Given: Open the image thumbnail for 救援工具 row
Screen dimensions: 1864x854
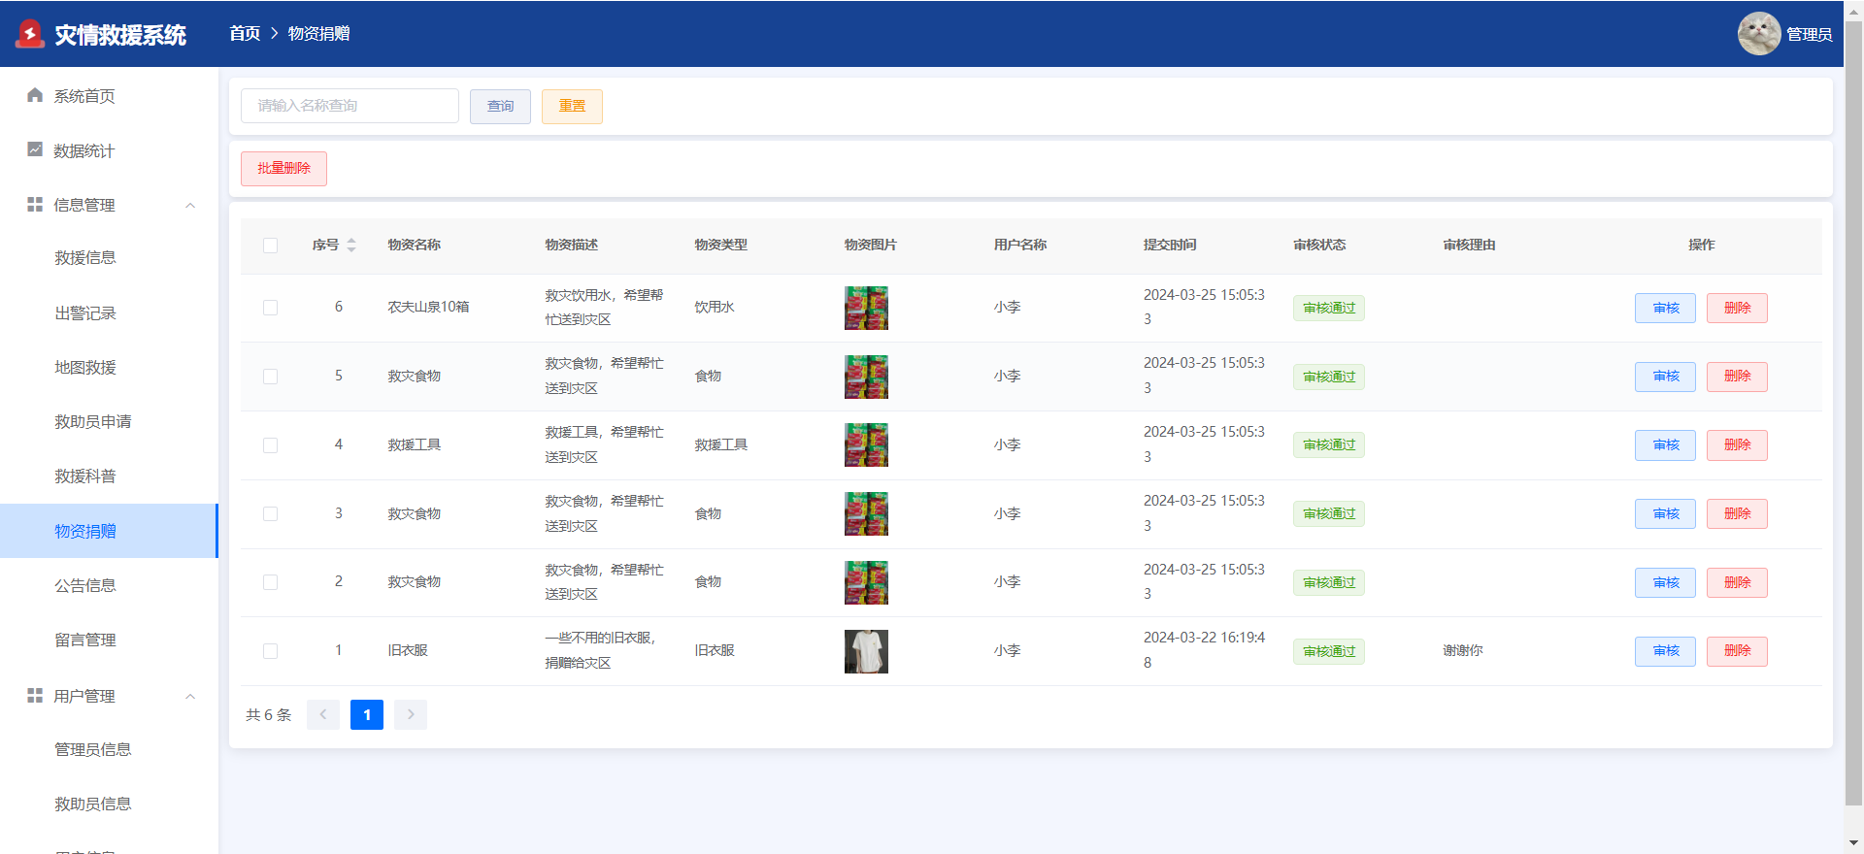Looking at the screenshot, I should [866, 445].
